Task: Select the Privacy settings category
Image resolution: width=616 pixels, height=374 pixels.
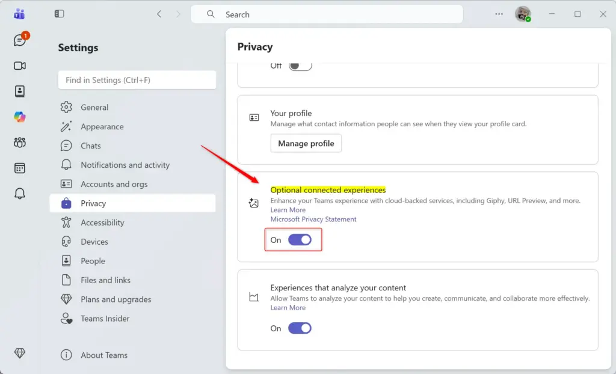Action: (133, 203)
